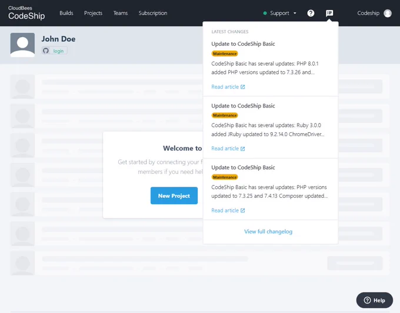Click the GitHub octocat icon
Screen dimensions: 400x313
(46, 51)
